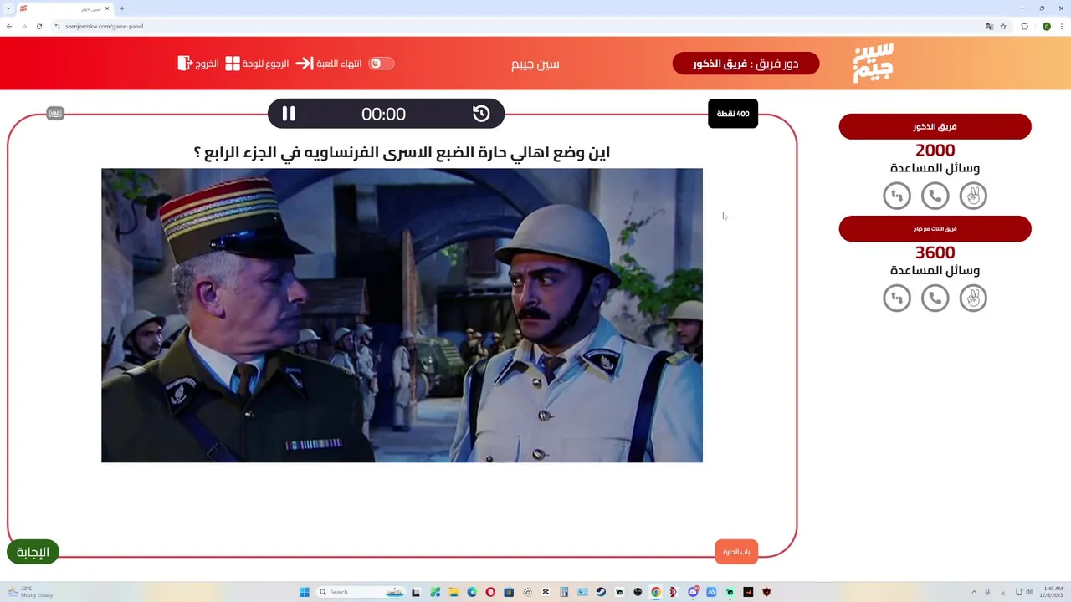
Task: Click the browser address bar URL
Action: click(104, 26)
